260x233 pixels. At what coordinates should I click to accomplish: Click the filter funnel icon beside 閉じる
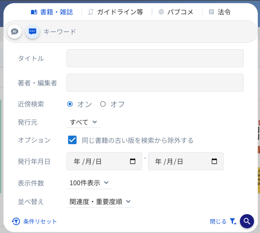click(x=233, y=221)
